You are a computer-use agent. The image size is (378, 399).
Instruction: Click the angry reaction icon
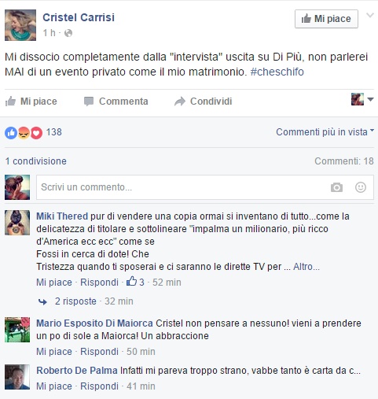24,133
